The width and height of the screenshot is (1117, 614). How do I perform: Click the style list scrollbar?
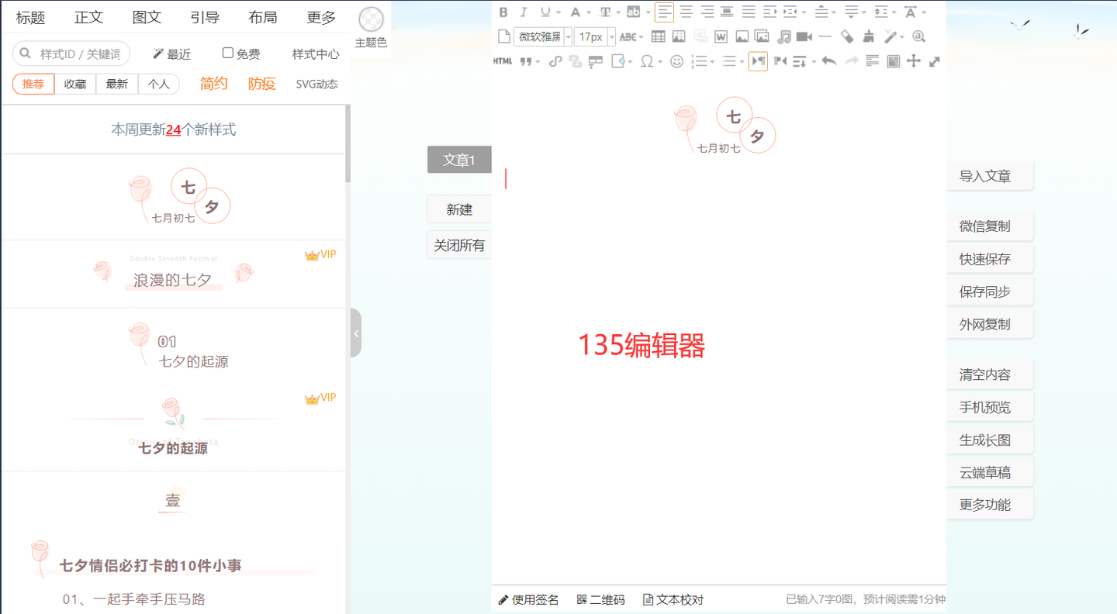(x=348, y=143)
